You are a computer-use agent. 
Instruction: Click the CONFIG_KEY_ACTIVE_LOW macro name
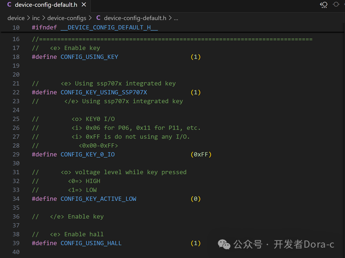pyautogui.click(x=98, y=199)
